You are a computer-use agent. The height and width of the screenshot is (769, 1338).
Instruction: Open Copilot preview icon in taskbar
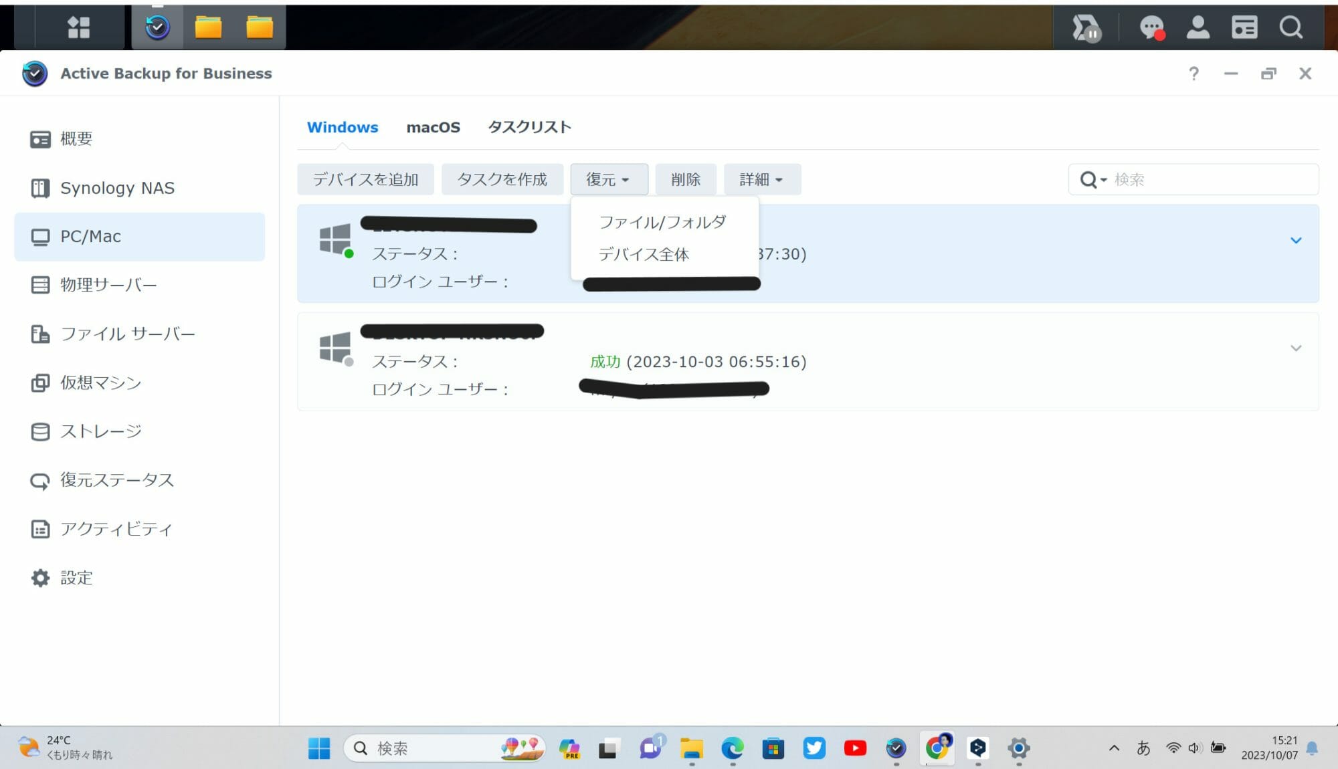pos(569,748)
